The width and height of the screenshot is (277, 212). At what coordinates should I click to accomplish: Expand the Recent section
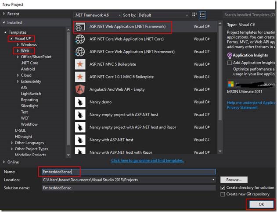point(4,14)
